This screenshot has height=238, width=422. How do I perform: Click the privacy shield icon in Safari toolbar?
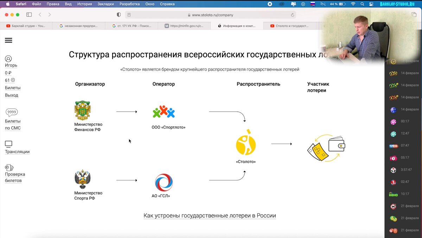[x=119, y=15]
